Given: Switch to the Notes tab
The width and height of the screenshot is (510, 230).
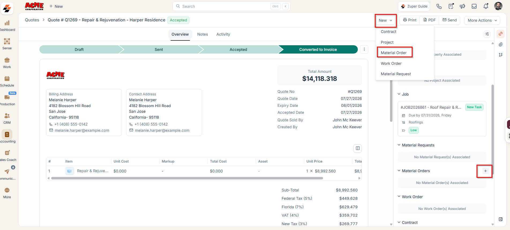Looking at the screenshot, I should [202, 34].
